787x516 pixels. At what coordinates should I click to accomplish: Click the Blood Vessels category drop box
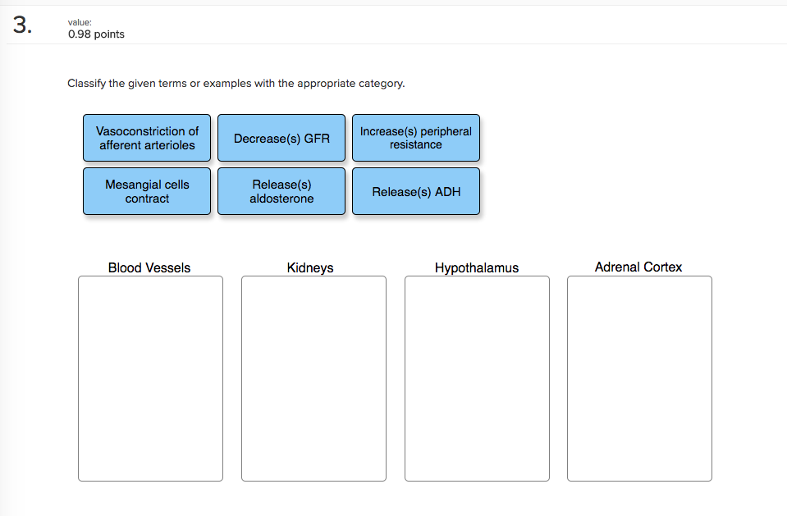pyautogui.click(x=149, y=377)
